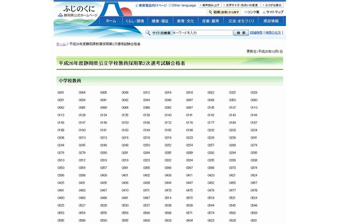Select exam number 0470
337x224 pixels.
125,190
